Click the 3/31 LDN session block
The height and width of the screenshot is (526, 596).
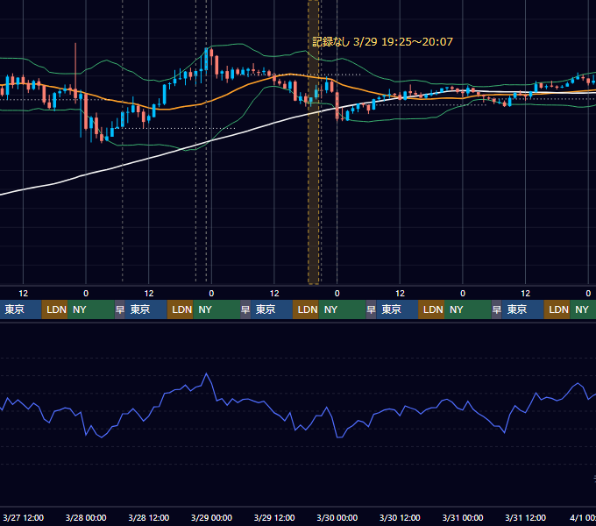pos(557,309)
